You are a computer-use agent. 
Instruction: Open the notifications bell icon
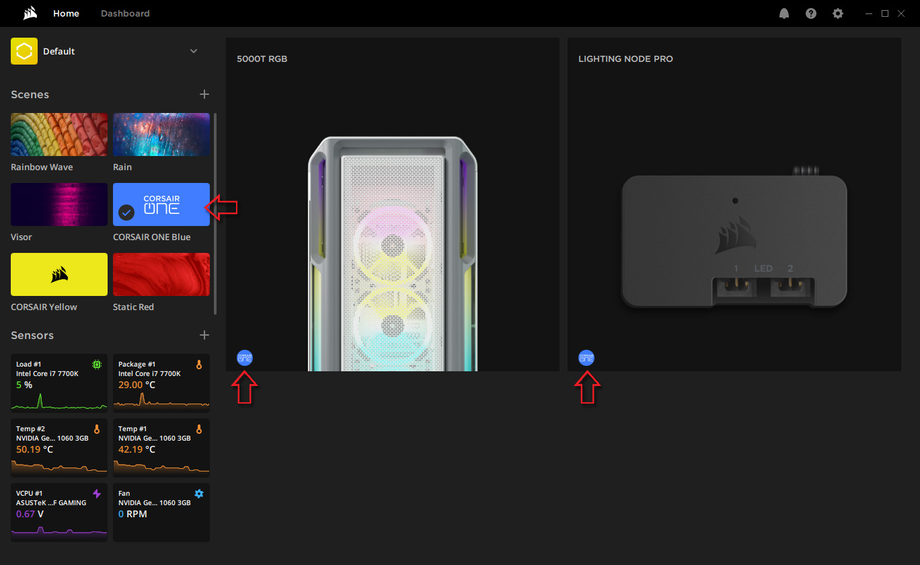[784, 13]
